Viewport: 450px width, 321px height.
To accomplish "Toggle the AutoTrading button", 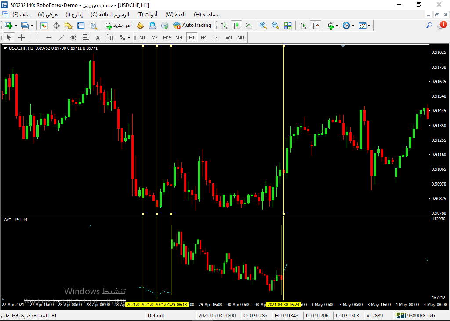I will click(192, 26).
